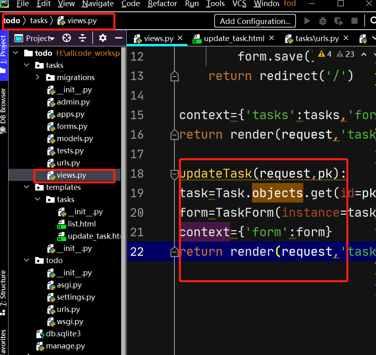Collapse the todo project root node
376x355 pixels.
(x=15, y=52)
